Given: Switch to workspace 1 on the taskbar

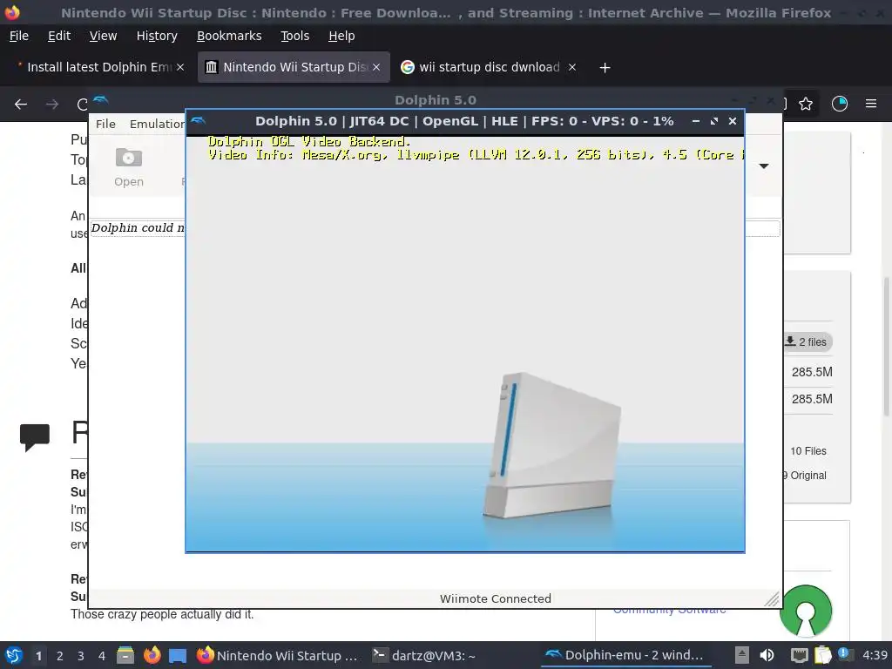Looking at the screenshot, I should [38, 656].
